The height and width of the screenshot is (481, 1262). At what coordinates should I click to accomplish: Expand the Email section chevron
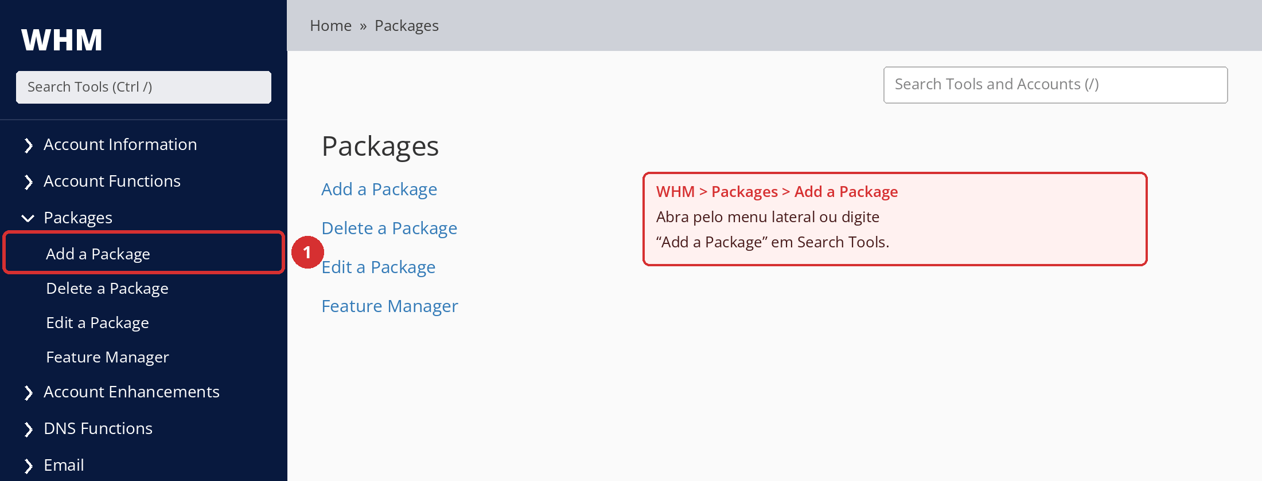28,466
